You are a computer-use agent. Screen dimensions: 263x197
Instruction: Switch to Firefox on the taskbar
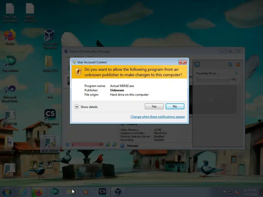pos(39,192)
